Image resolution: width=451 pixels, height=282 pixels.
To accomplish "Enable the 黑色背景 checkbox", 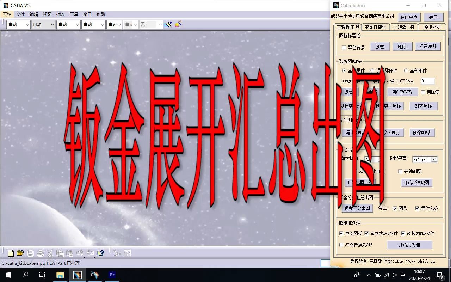I will click(x=344, y=48).
